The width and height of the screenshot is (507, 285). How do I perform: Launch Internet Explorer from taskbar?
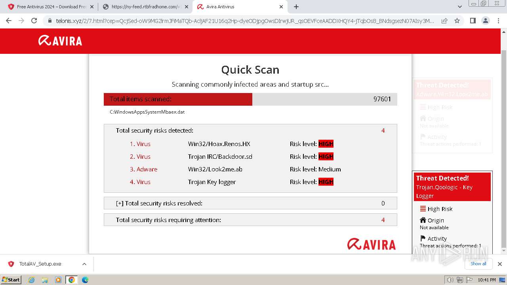[x=32, y=280]
